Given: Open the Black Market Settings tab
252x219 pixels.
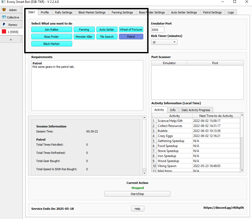Looking at the screenshot, I should (x=92, y=12).
